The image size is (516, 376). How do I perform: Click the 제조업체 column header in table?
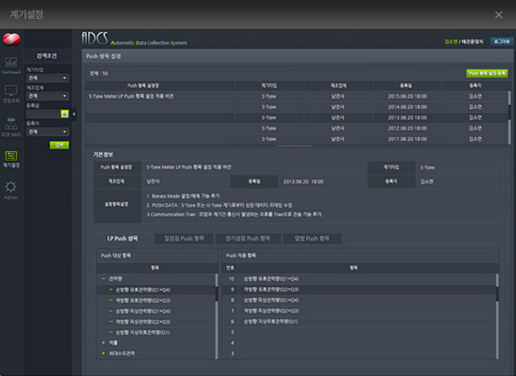338,86
